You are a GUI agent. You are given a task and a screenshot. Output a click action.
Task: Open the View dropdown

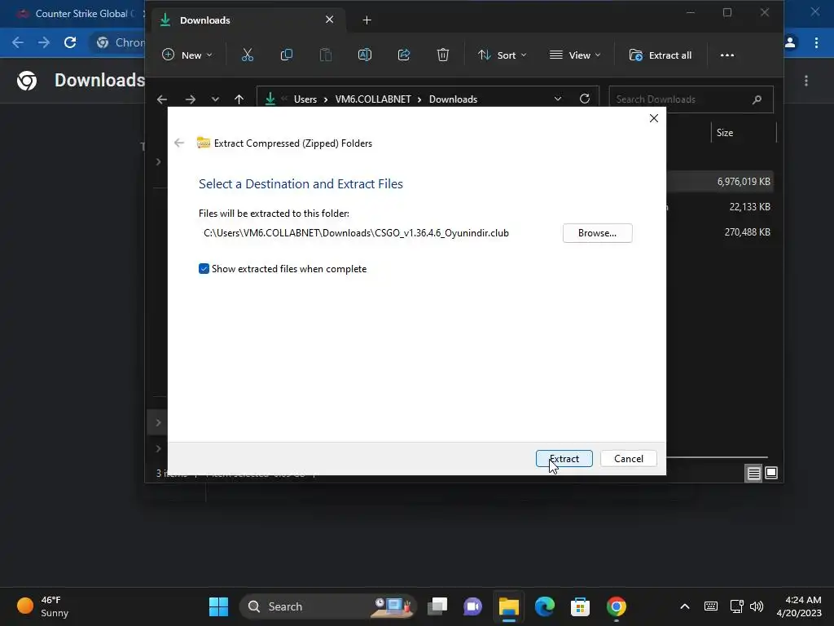(x=575, y=55)
